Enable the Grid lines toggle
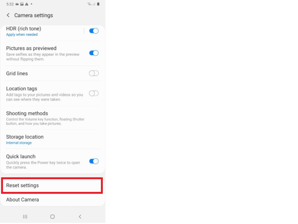This screenshot has height=224, width=298. pos(94,73)
